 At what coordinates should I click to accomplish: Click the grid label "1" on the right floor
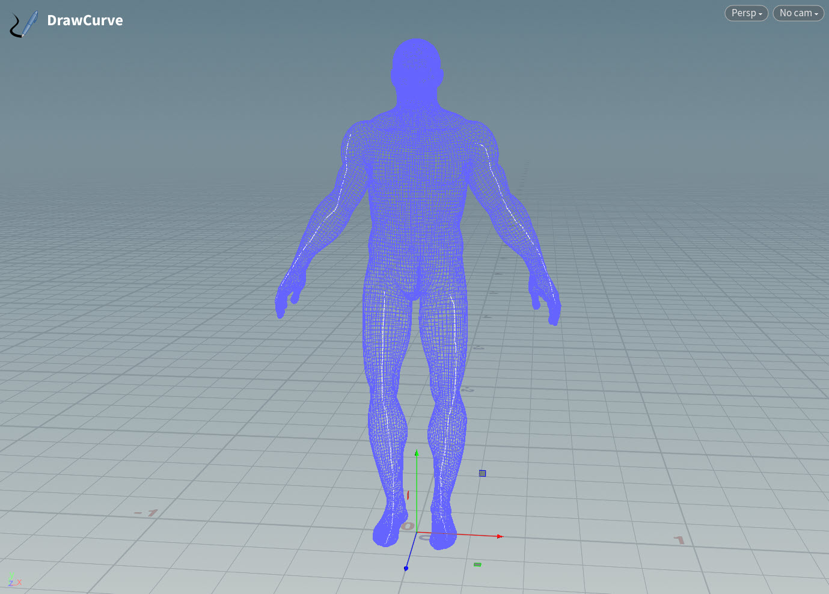click(x=679, y=540)
